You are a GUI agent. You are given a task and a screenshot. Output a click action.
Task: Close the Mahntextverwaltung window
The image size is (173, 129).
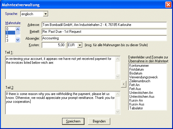pos(168,5)
